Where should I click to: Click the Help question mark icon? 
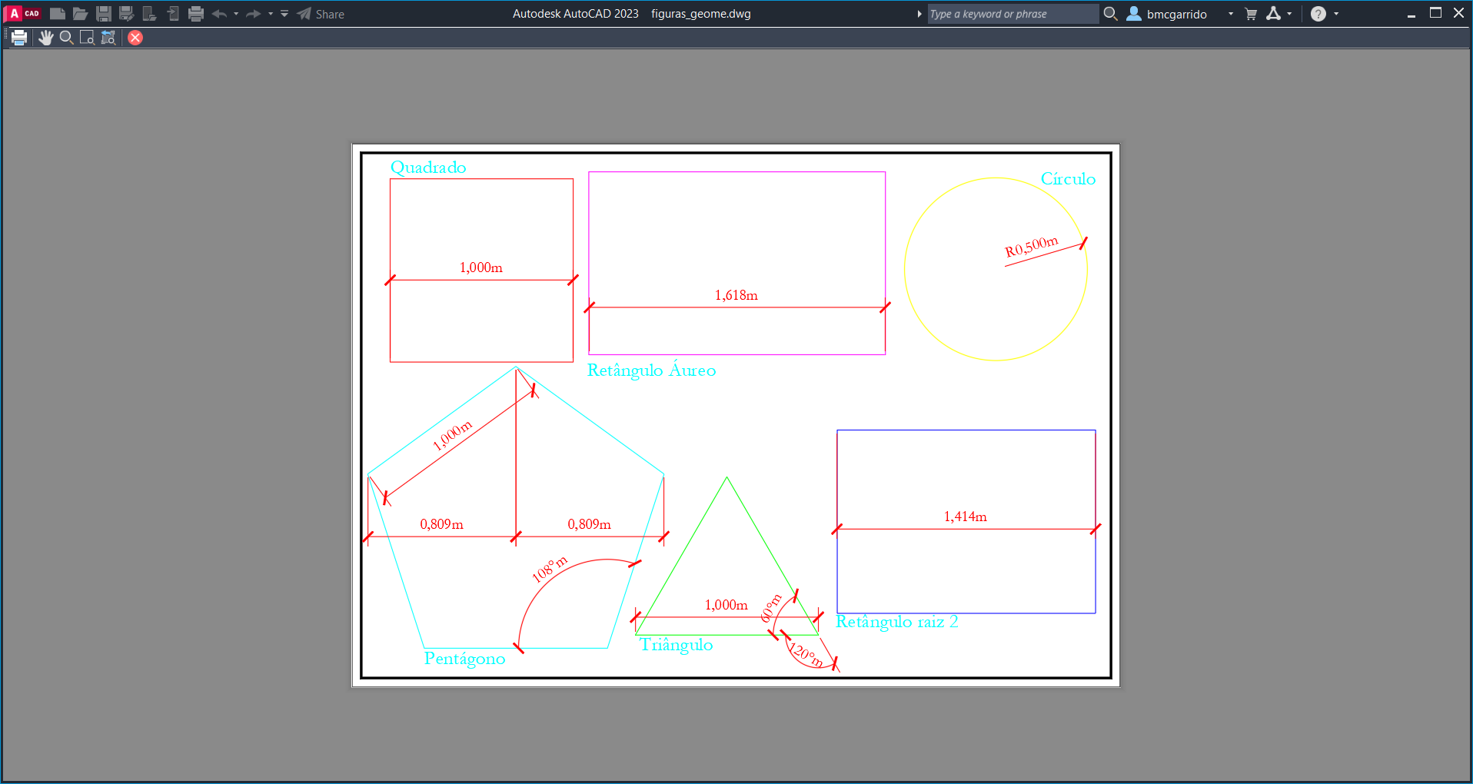[1318, 14]
